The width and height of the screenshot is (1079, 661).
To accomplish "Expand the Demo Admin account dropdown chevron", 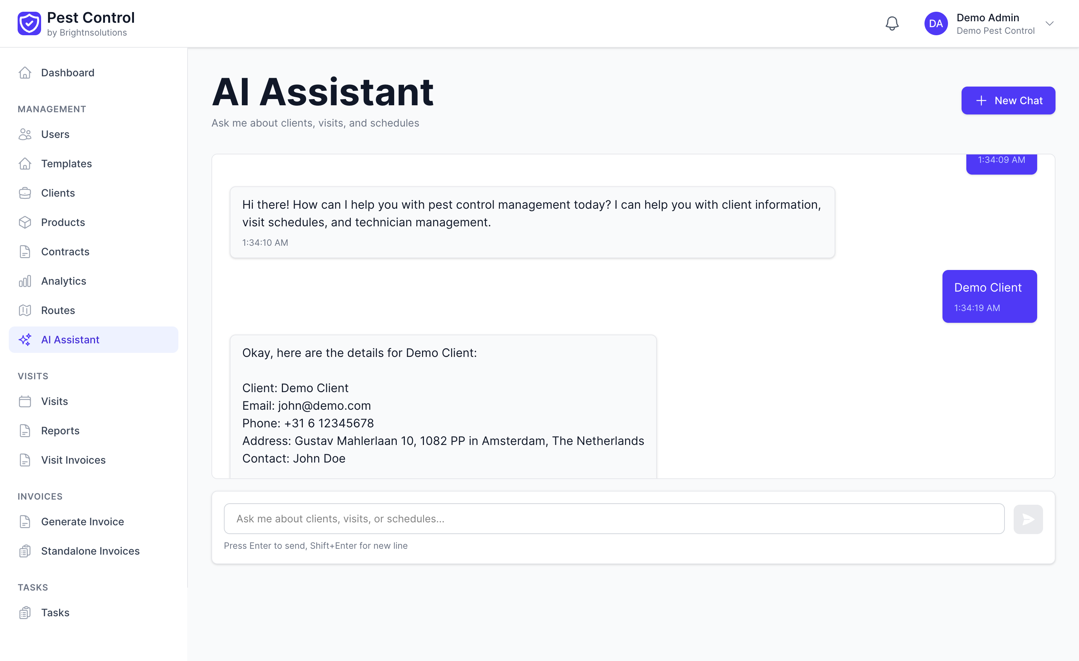I will click(1049, 23).
